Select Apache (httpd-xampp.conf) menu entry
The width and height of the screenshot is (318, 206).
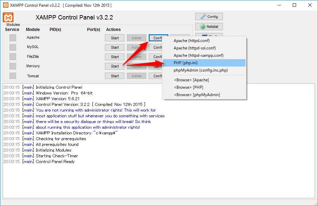(204, 55)
